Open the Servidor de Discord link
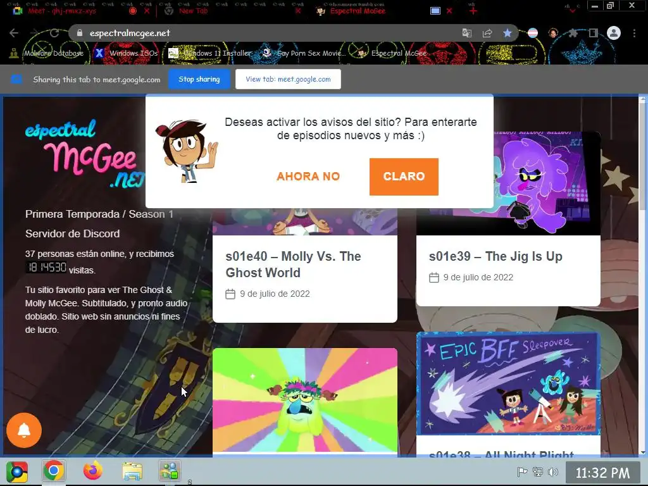The width and height of the screenshot is (648, 486). [x=72, y=234]
